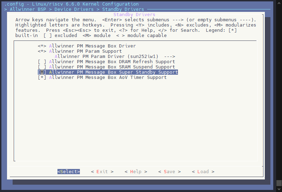Select the Allwinner PM Message Box Driver label

[x=92, y=46]
